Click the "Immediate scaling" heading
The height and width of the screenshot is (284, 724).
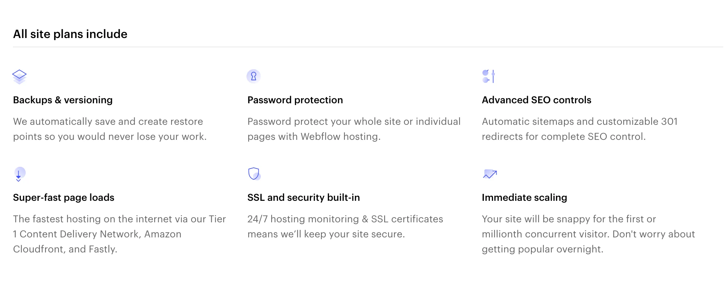point(524,198)
